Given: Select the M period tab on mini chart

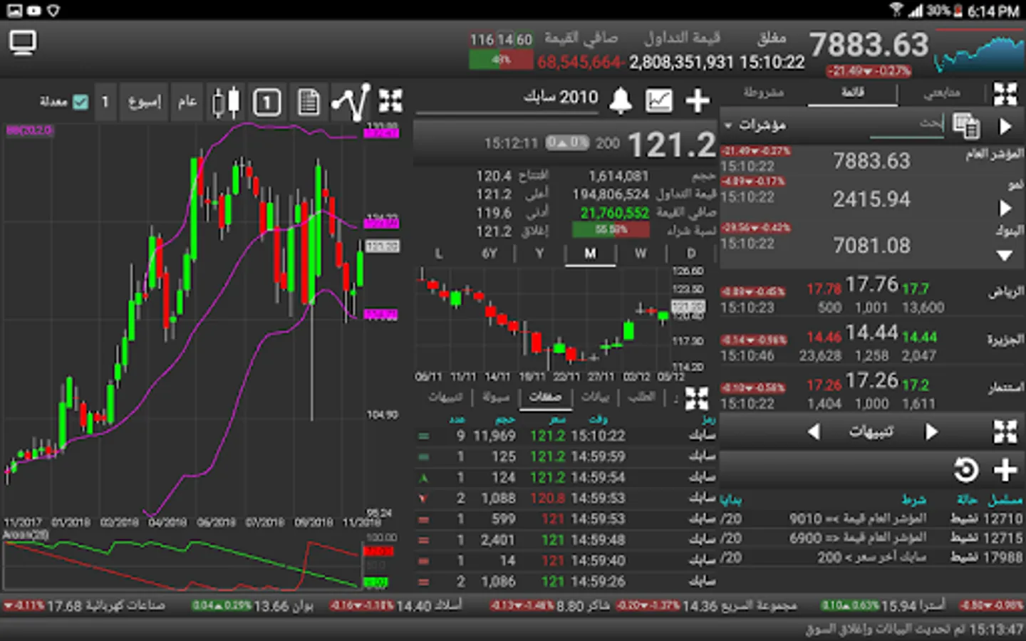Looking at the screenshot, I should 590,254.
